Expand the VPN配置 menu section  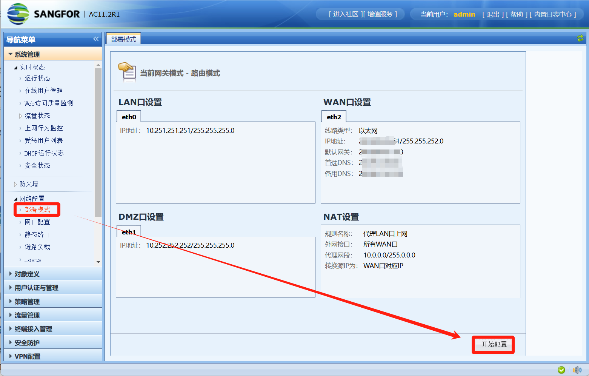(x=27, y=356)
